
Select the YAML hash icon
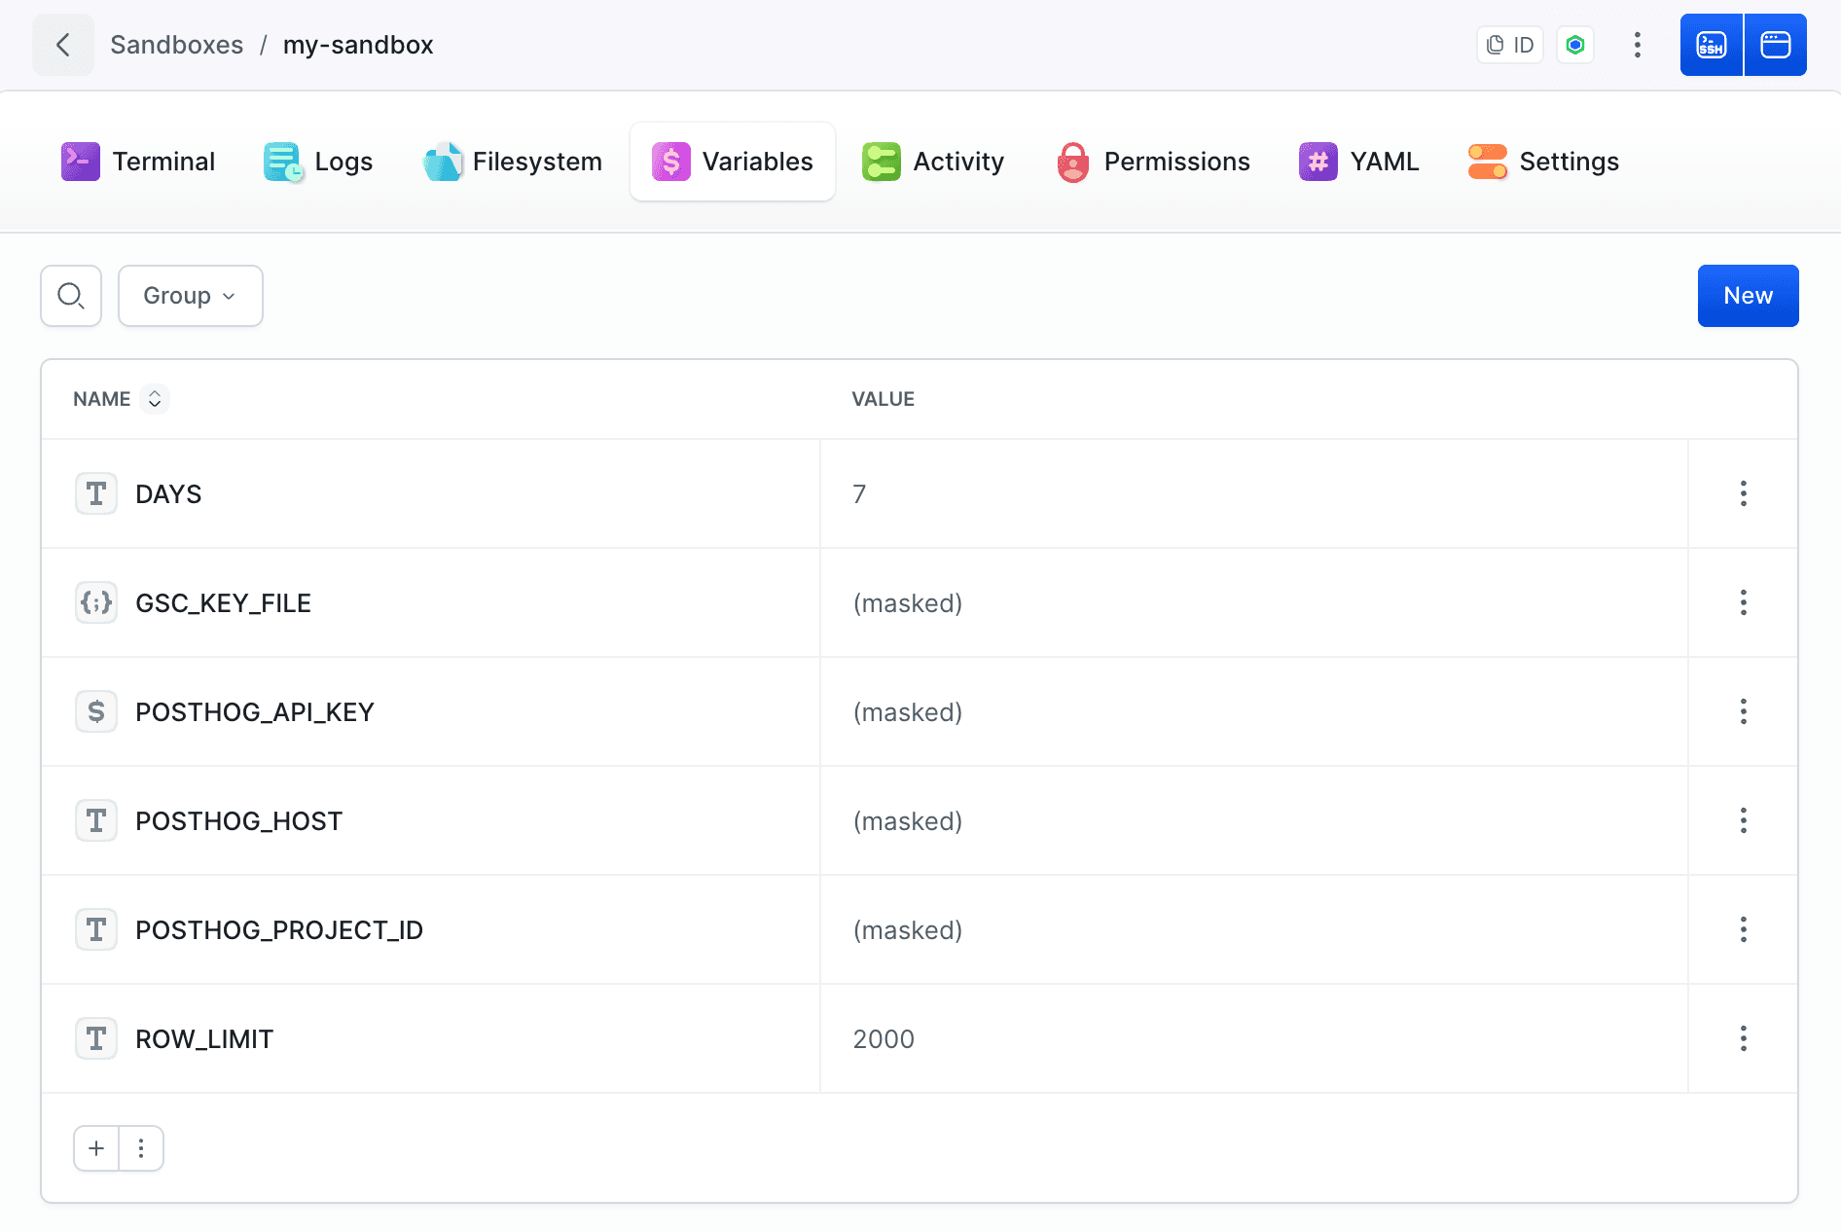[x=1318, y=162]
